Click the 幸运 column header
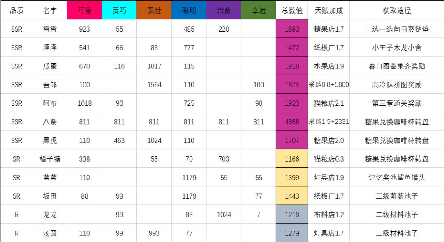 click(259, 10)
